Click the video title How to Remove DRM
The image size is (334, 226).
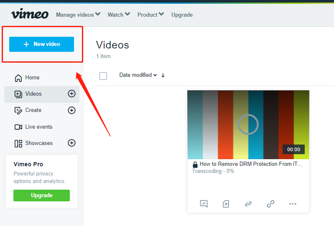(251, 164)
